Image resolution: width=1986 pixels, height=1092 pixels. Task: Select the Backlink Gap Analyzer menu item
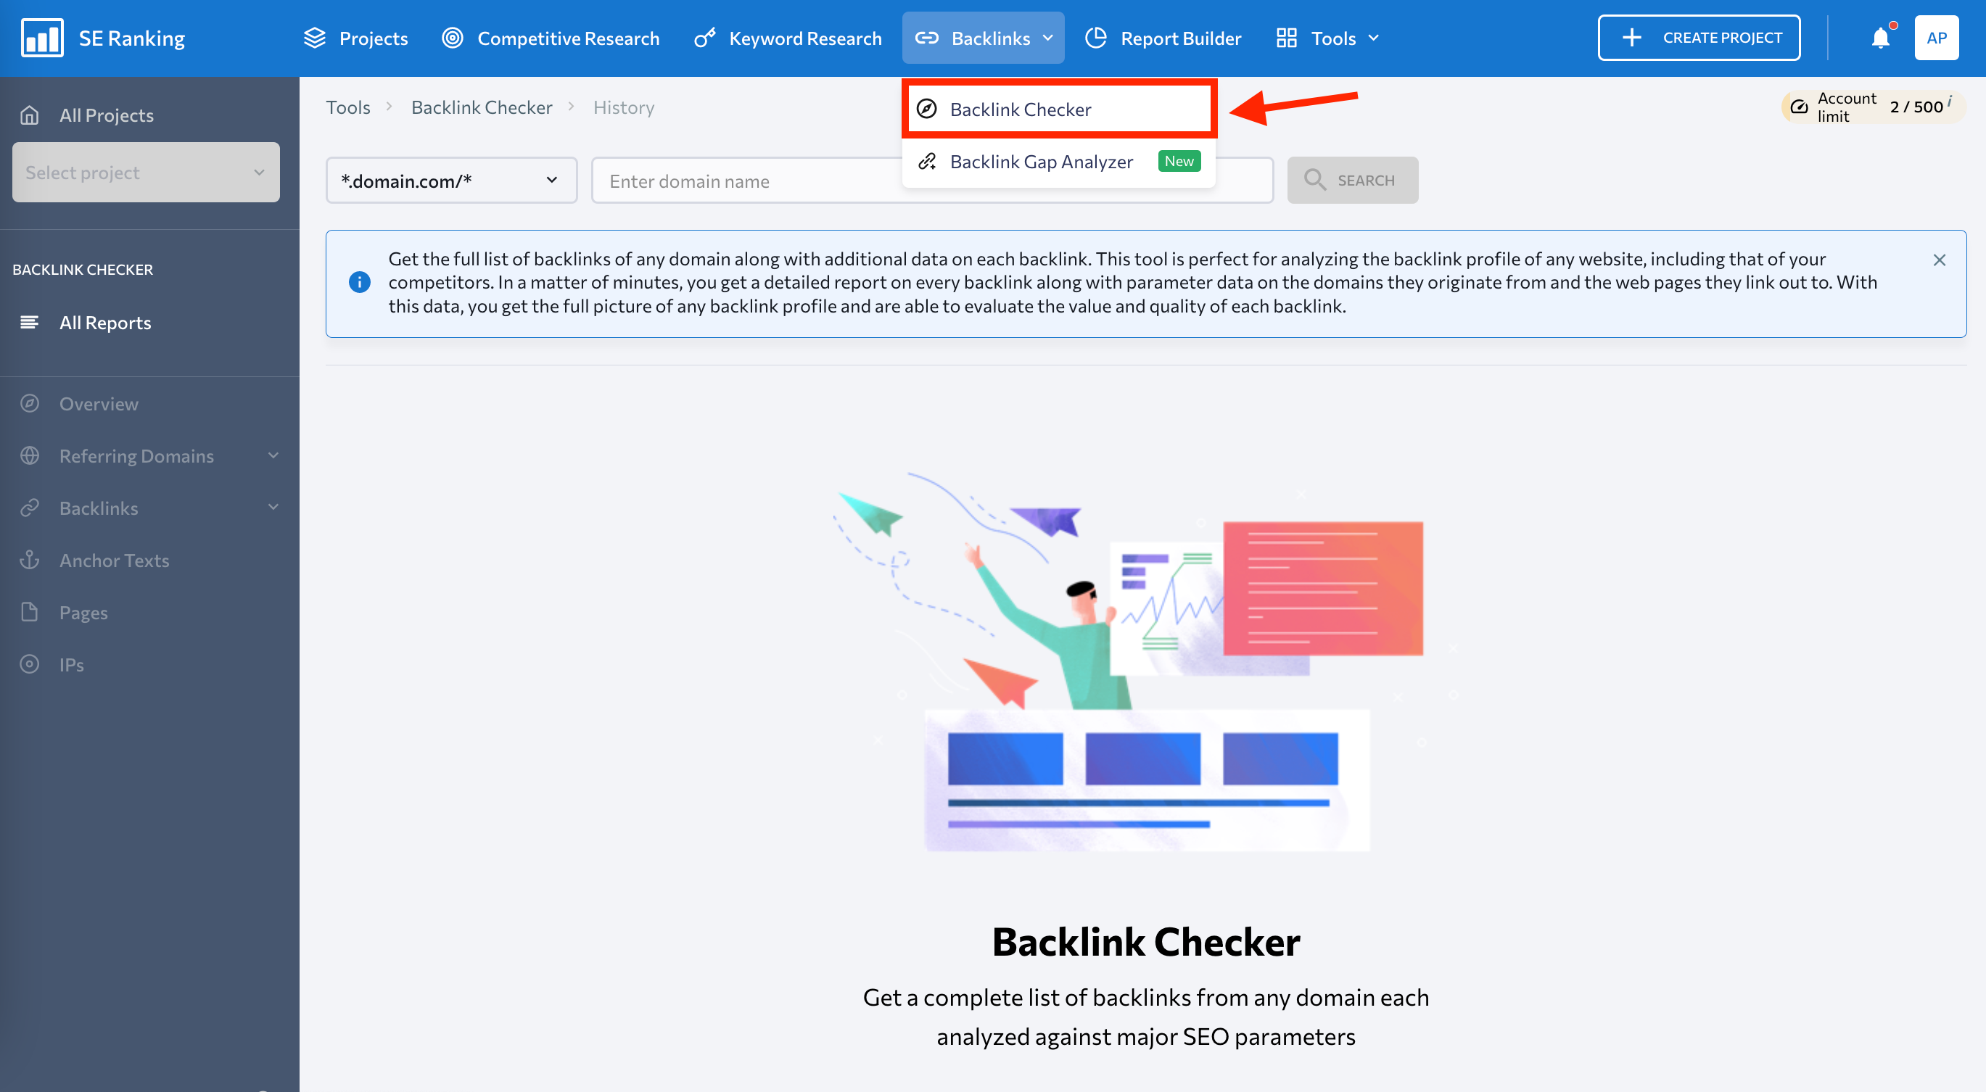pos(1042,160)
